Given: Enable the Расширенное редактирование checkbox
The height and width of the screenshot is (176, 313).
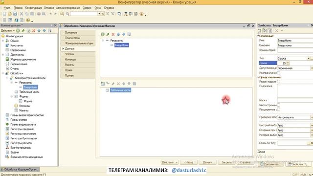Looking at the screenshot, I should pos(278,110).
